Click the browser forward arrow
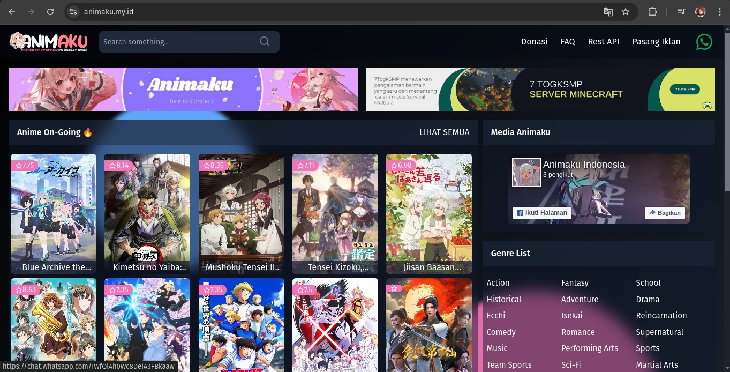 coord(31,12)
